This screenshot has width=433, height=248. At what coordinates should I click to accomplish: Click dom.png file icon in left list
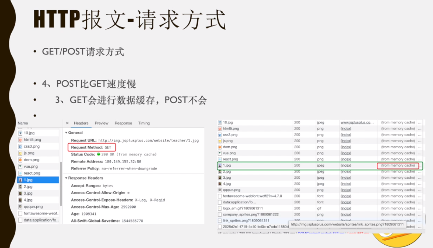click(x=20, y=160)
